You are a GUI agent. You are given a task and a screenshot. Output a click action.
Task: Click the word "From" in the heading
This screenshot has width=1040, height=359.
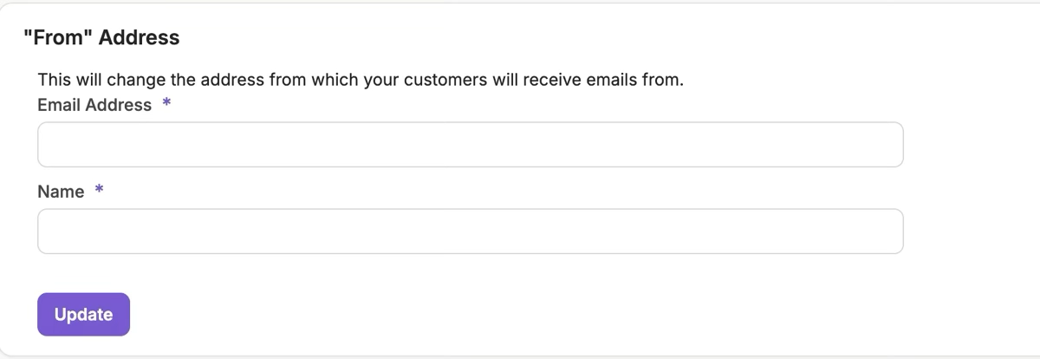pos(52,37)
